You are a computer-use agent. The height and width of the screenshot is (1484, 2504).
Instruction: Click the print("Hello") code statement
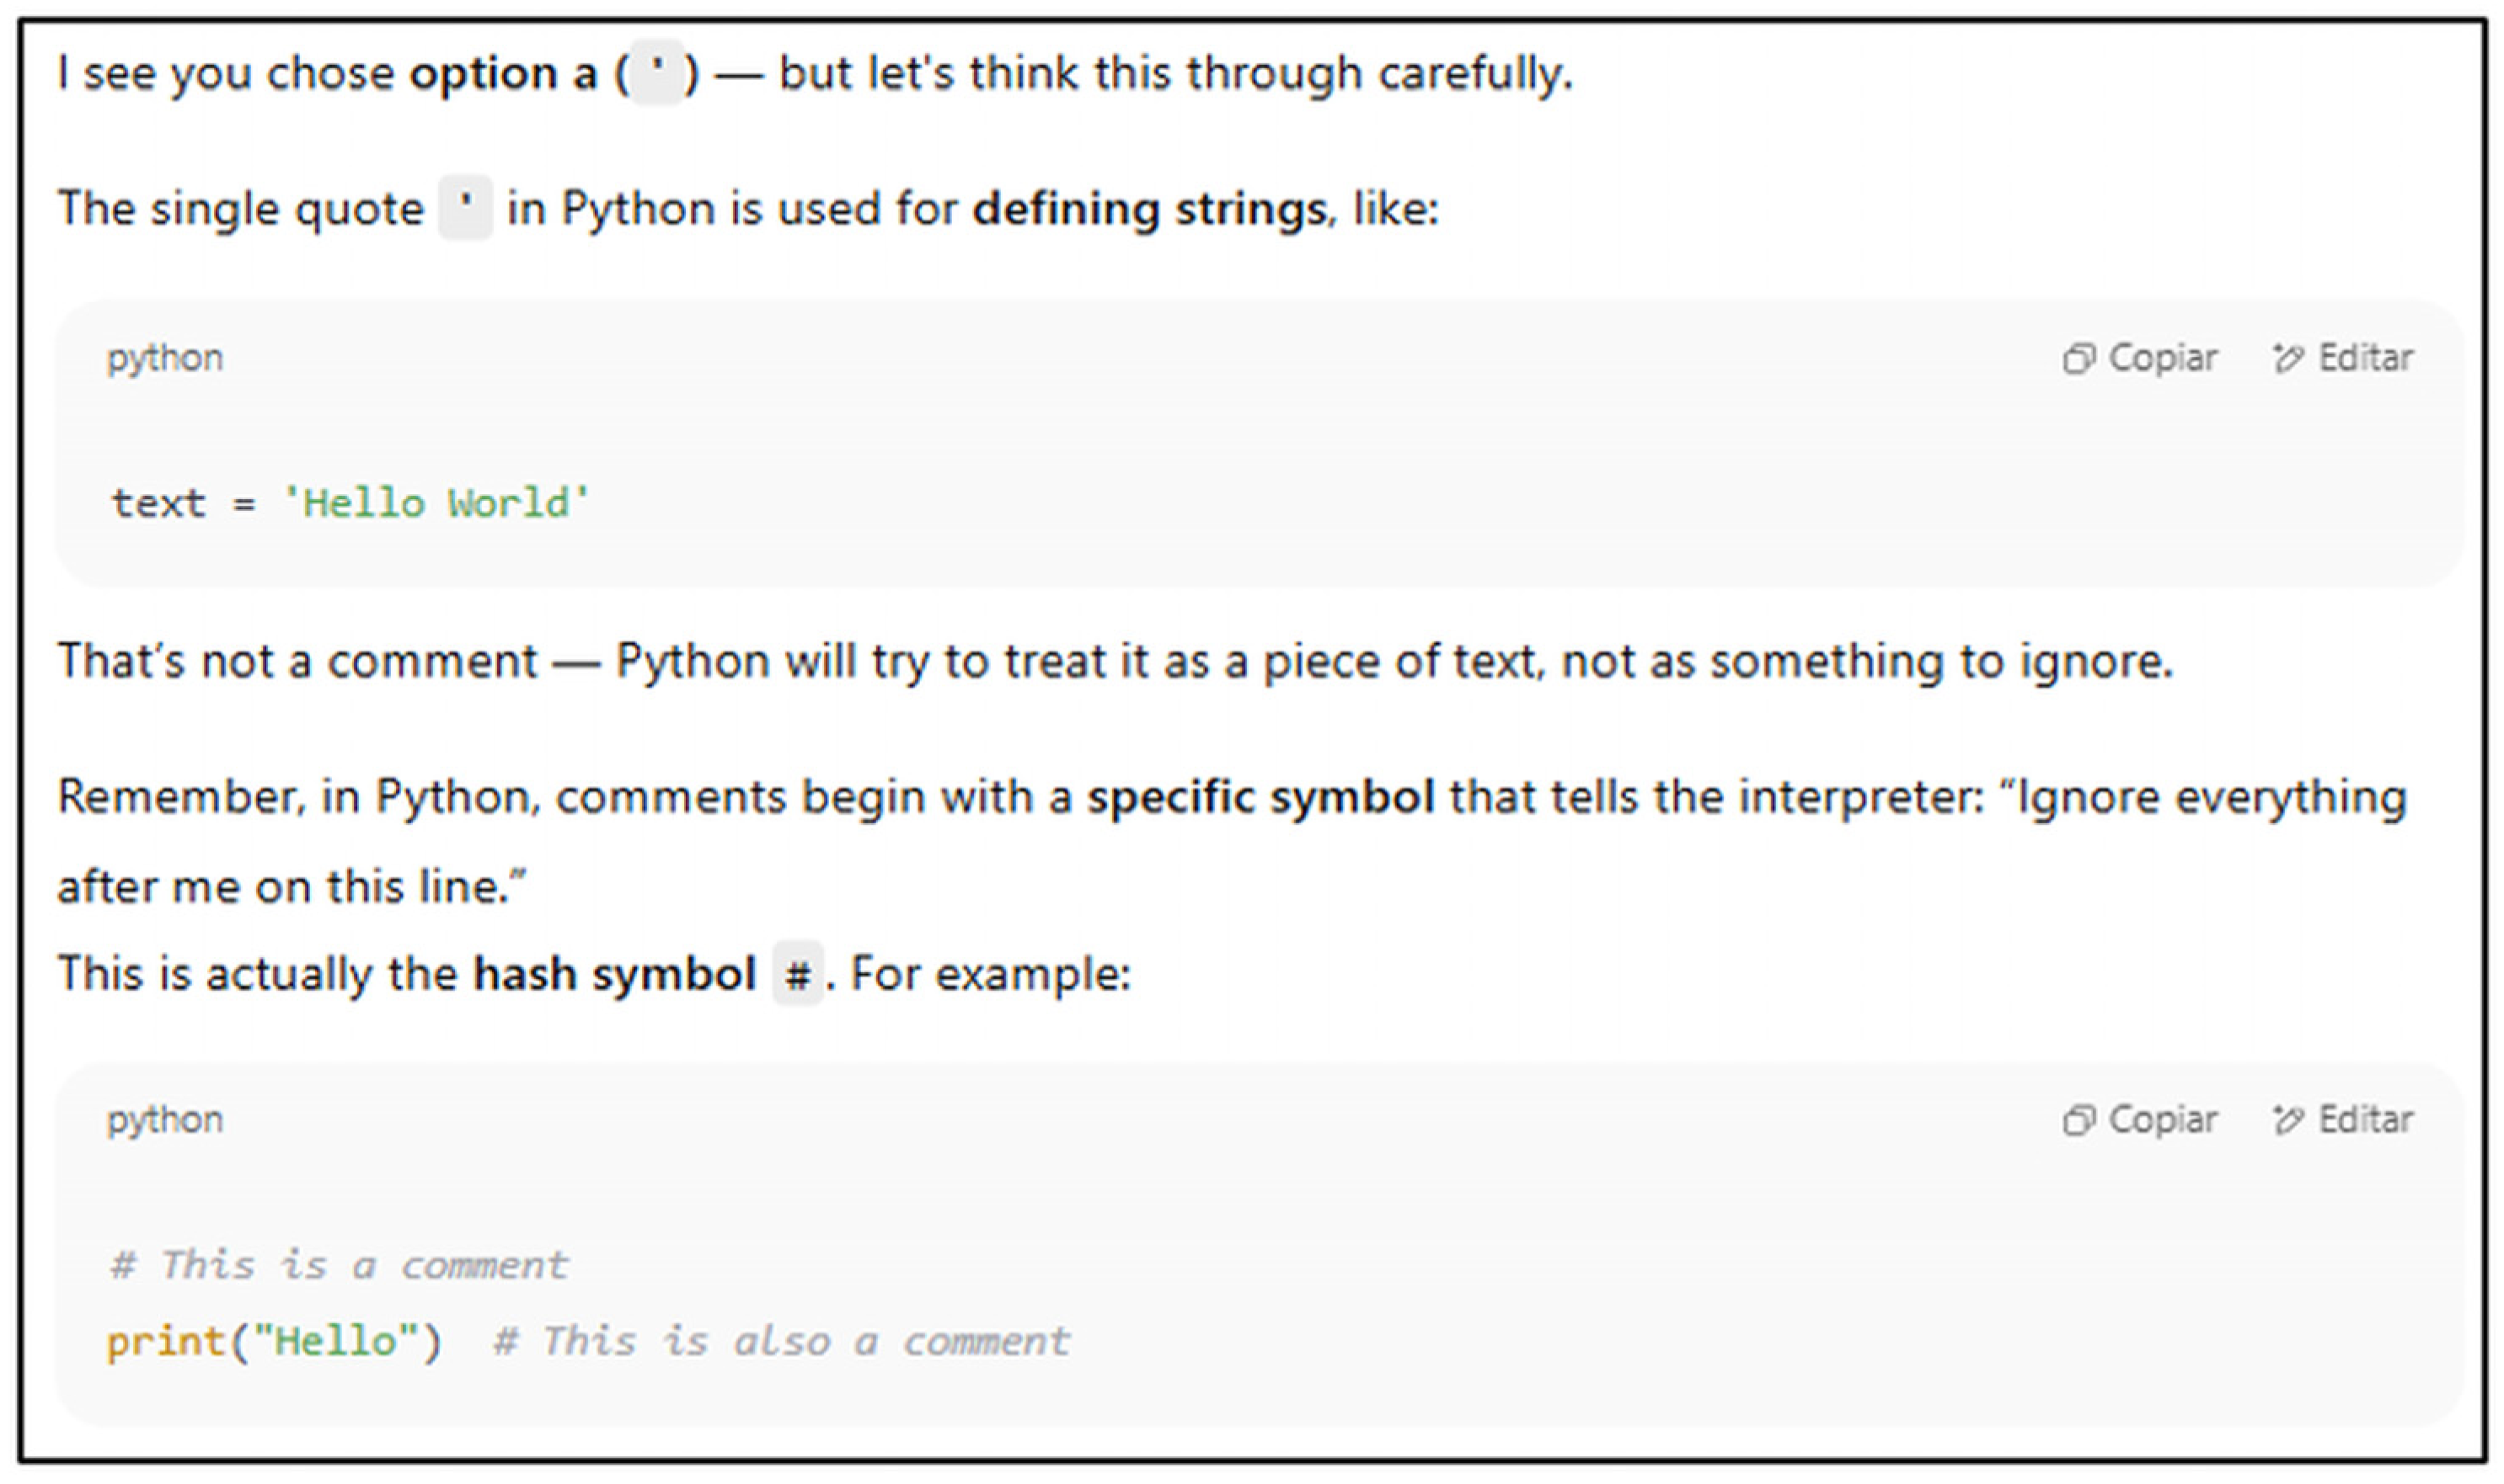274,1341
